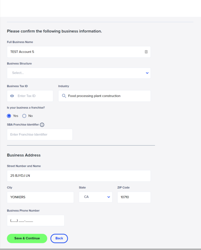Click the Street Number and Name field

click(79, 176)
